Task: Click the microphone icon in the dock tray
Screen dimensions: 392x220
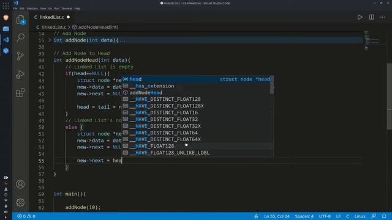Action: [x=6, y=207]
